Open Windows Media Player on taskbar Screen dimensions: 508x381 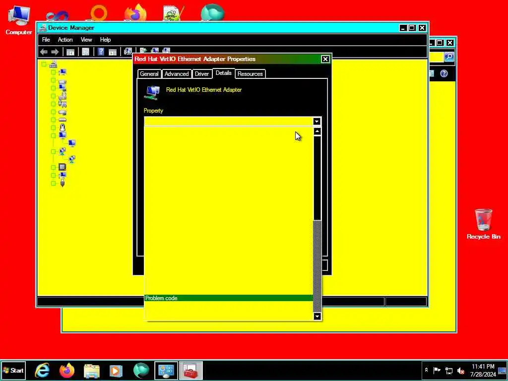116,371
